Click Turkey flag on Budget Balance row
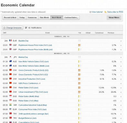The image size is (127, 123). point(10,118)
